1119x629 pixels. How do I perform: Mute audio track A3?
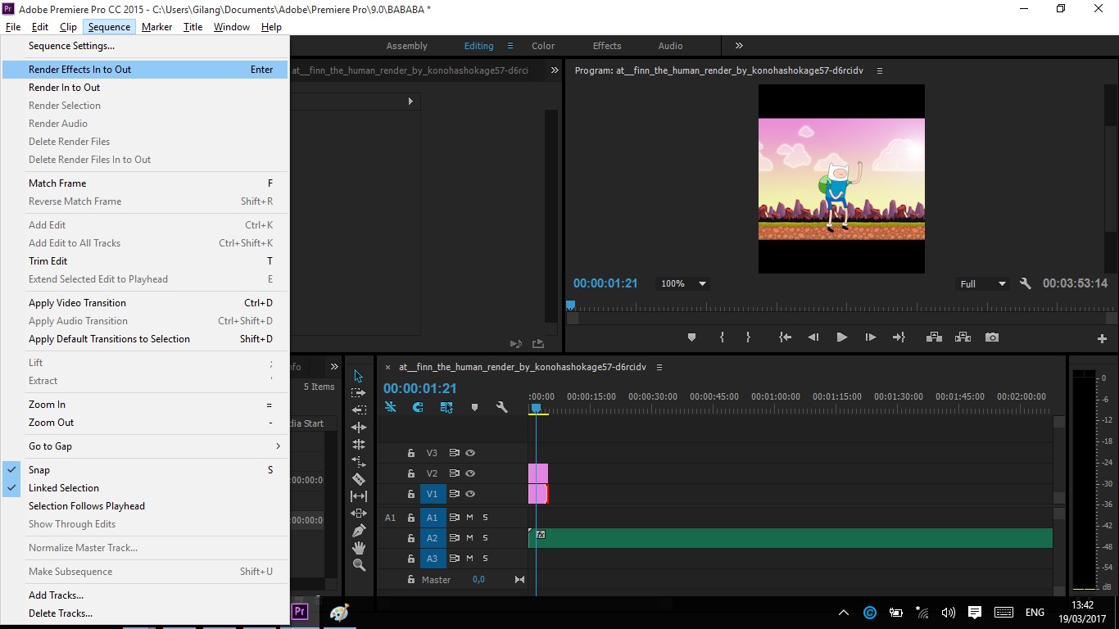470,559
